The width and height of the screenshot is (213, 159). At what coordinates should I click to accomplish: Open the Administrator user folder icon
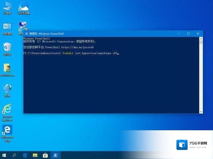7,68
